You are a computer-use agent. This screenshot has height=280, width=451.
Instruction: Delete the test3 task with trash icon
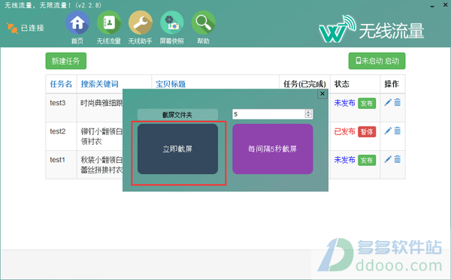(x=397, y=102)
